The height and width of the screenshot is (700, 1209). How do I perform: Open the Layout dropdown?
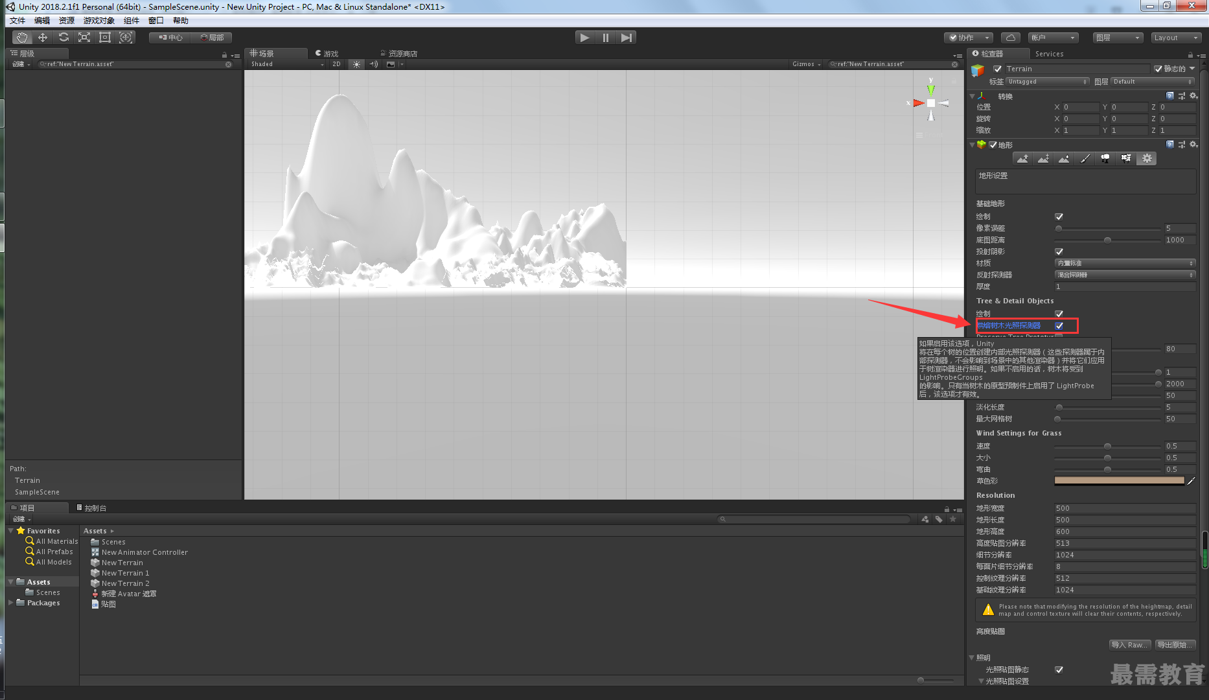point(1175,38)
